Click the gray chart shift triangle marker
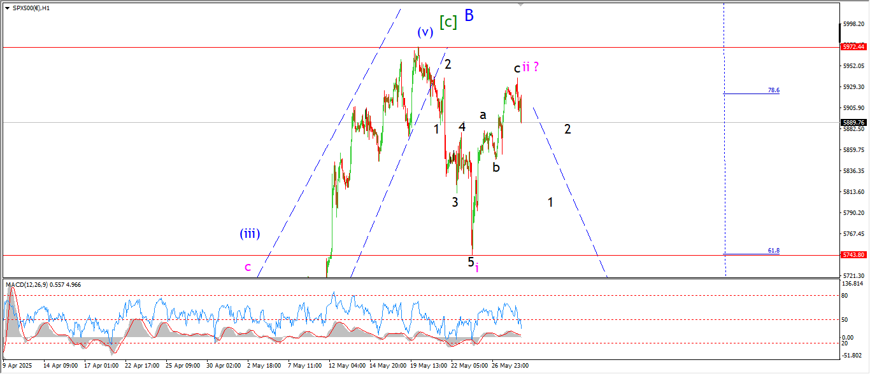 tap(521, 4)
